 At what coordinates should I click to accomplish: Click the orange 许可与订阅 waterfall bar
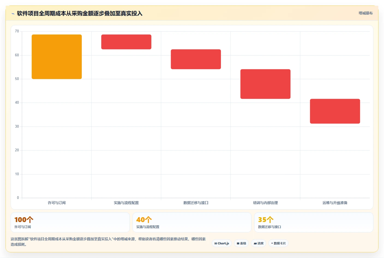(x=57, y=57)
